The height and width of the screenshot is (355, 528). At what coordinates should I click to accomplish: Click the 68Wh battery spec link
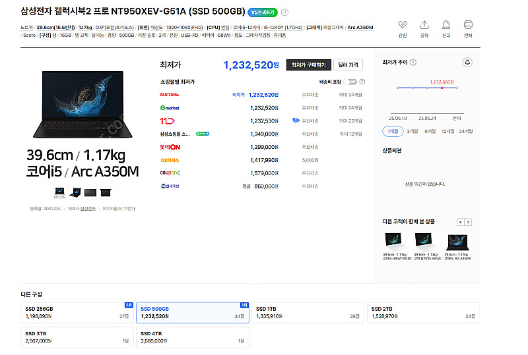[x=224, y=35]
